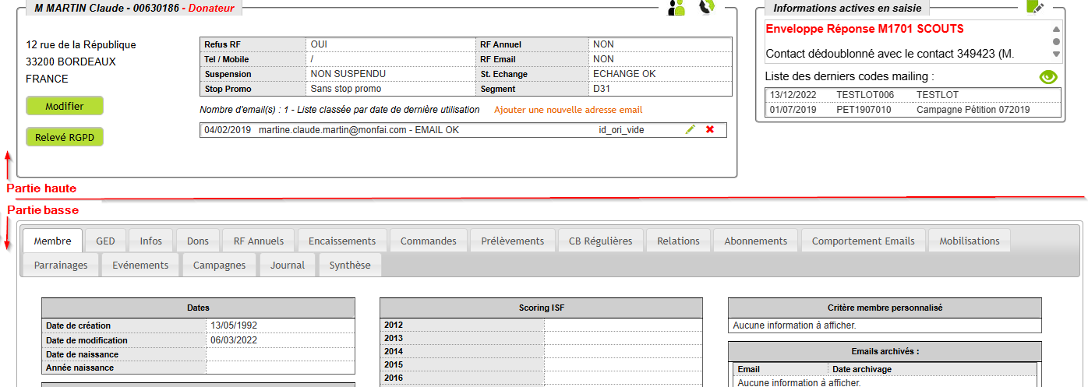Click the phone call icon
Image resolution: width=1088 pixels, height=387 pixels.
point(707,7)
